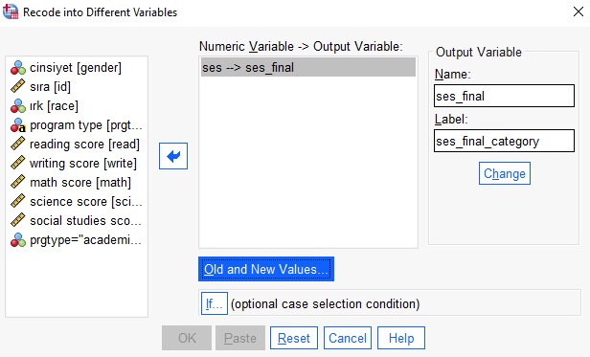Click the string nominal icon for program type
Viewport: 590px width, 357px height.
coord(18,125)
